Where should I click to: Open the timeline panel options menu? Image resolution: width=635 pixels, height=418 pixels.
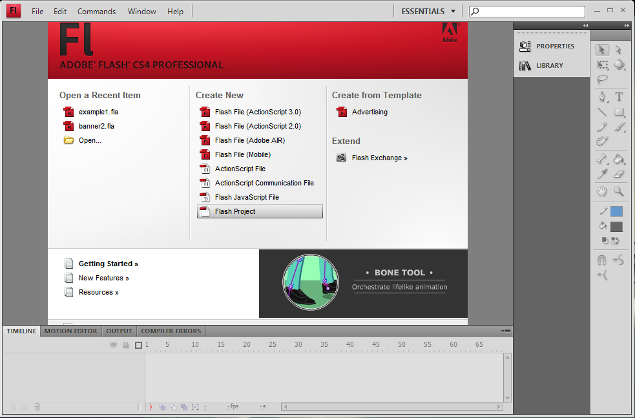[x=506, y=331]
